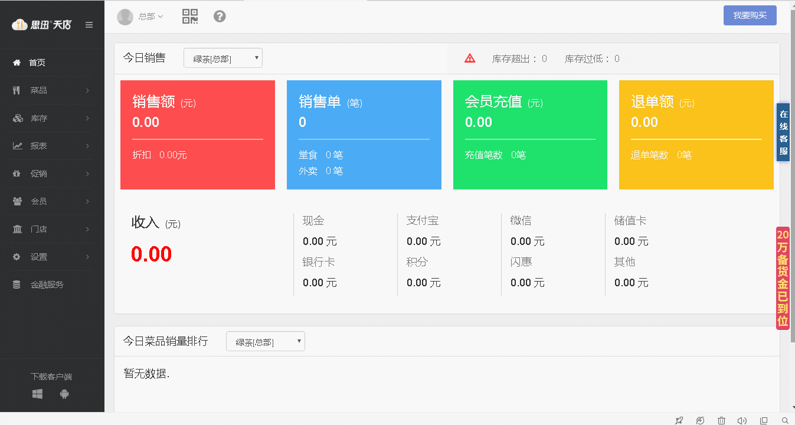Expand the 会员 menu chevron

(x=87, y=201)
